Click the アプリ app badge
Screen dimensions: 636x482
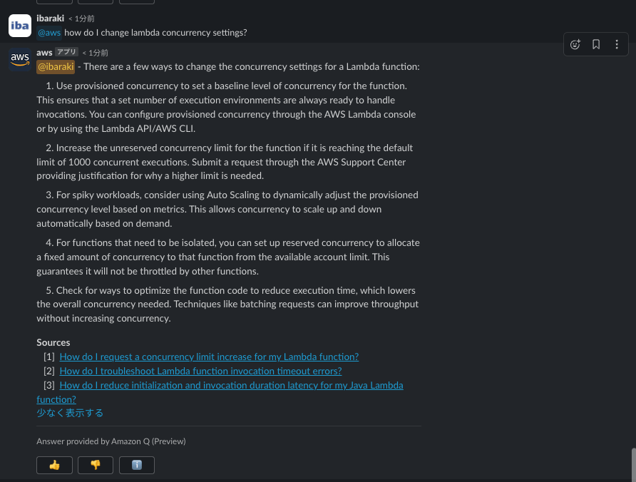[66, 52]
